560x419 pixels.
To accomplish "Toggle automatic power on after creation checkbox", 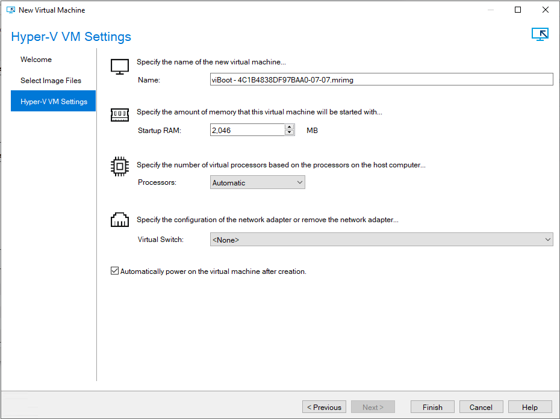I will [x=115, y=272].
